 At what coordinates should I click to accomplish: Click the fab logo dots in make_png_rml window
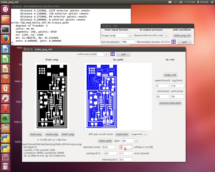click(113, 54)
